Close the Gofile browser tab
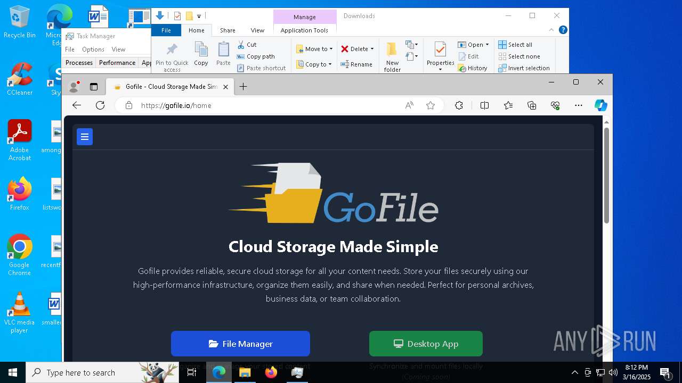This screenshot has height=383, width=682. 225,87
